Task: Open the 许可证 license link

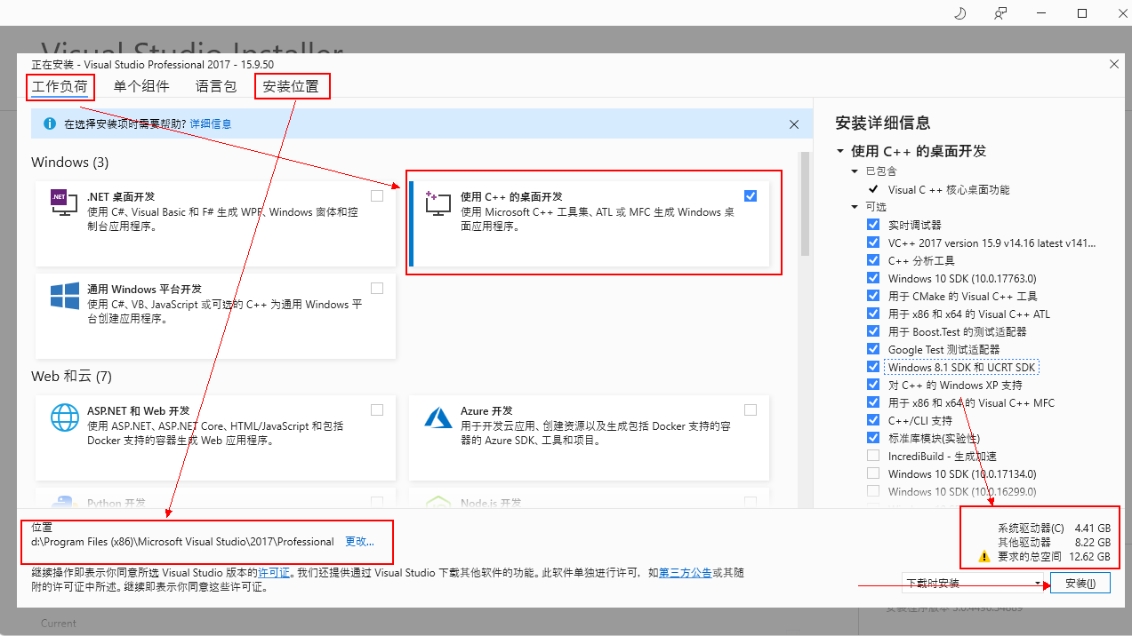Action: pos(274,573)
